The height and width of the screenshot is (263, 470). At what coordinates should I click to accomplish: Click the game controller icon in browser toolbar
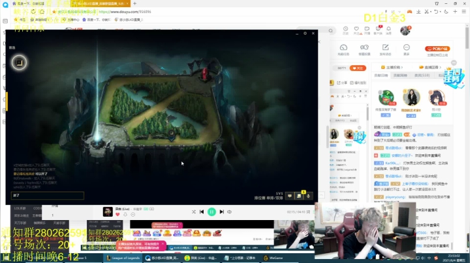tap(409, 12)
